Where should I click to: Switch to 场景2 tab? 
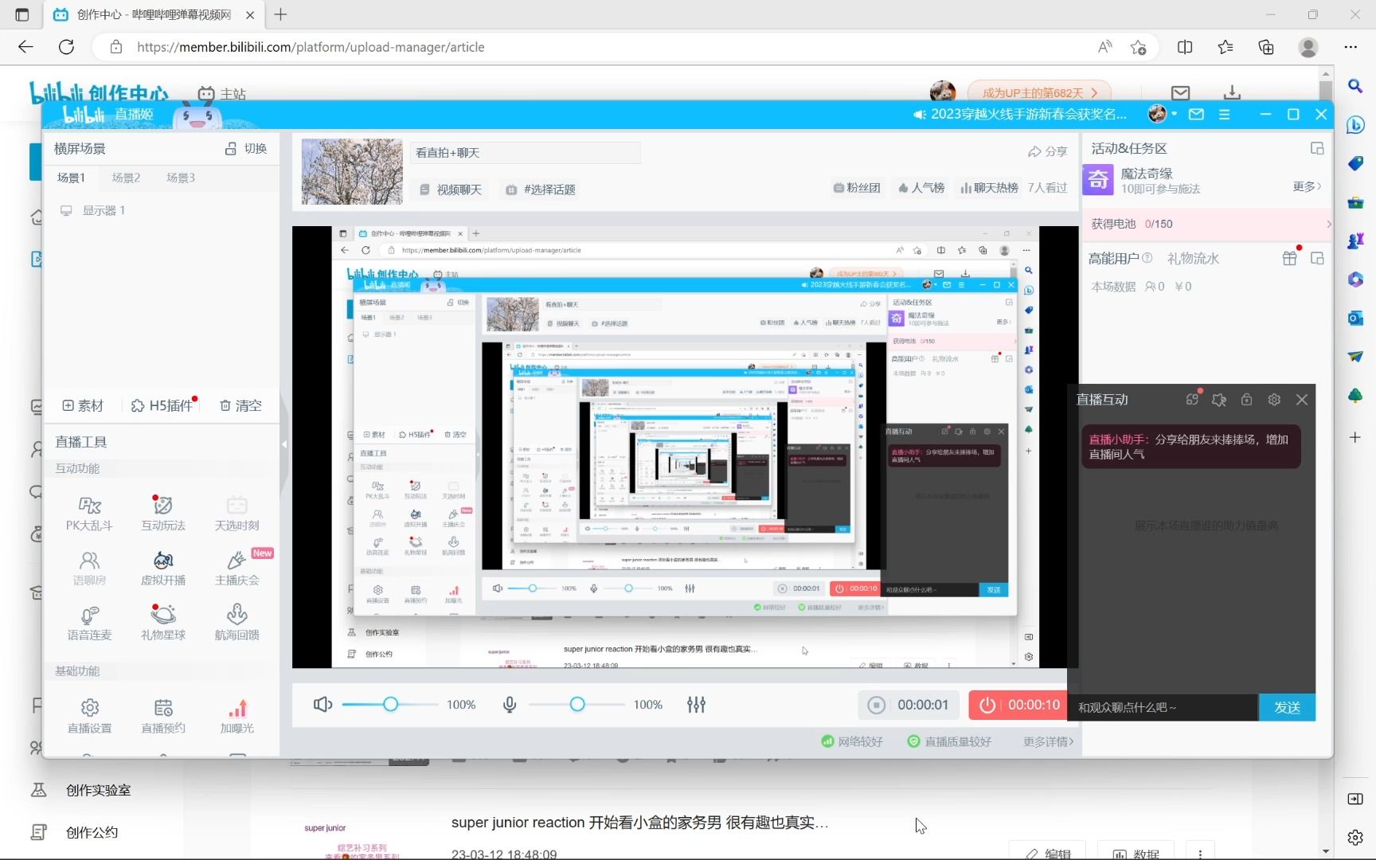pyautogui.click(x=126, y=178)
